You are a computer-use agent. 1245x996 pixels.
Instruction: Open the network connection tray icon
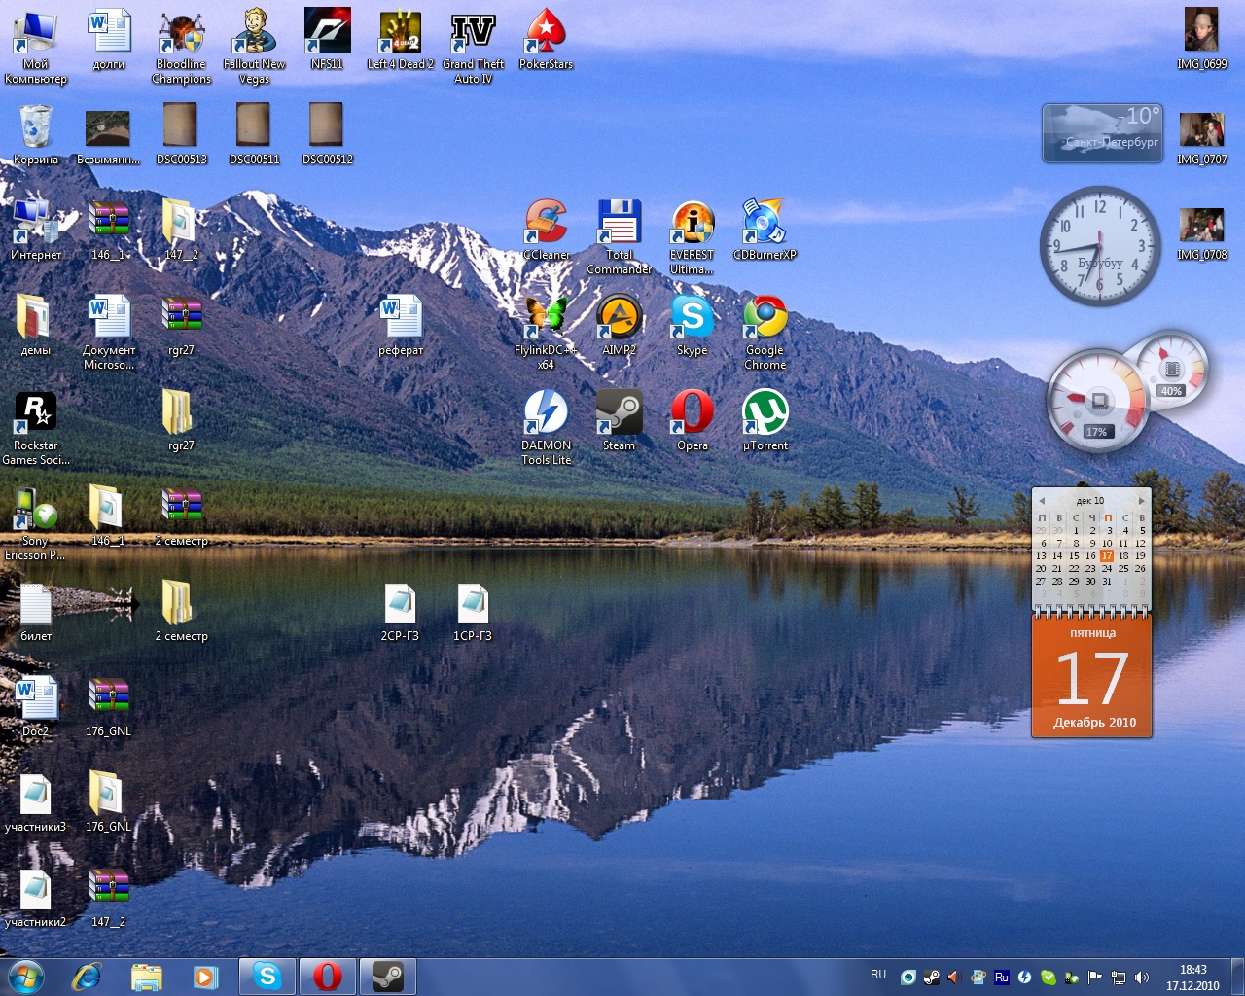click(1119, 978)
